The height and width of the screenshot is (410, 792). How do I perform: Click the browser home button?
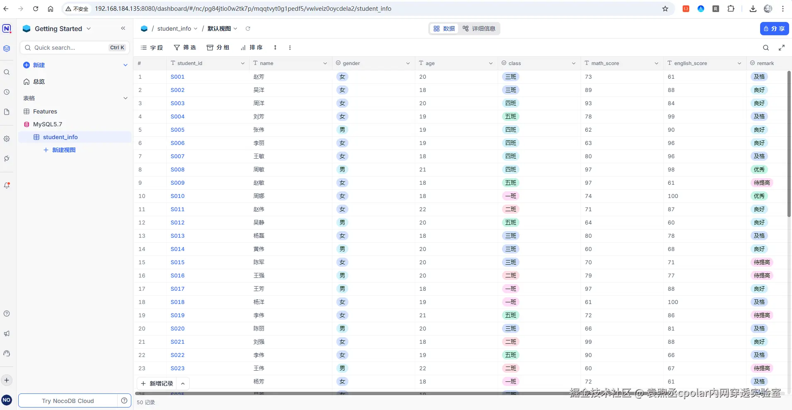pyautogui.click(x=51, y=9)
